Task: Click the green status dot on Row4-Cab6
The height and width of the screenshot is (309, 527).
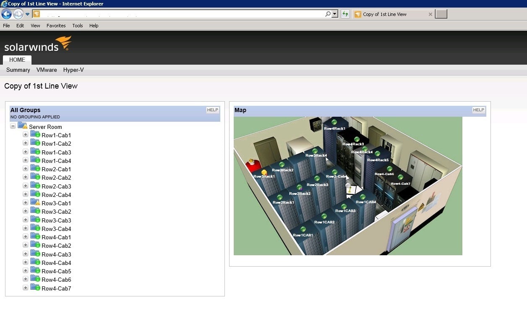Action: click(389, 168)
